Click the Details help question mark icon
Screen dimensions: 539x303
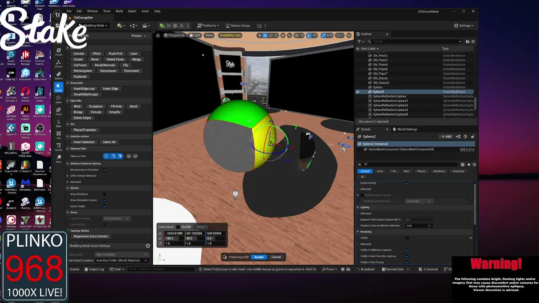(465, 137)
